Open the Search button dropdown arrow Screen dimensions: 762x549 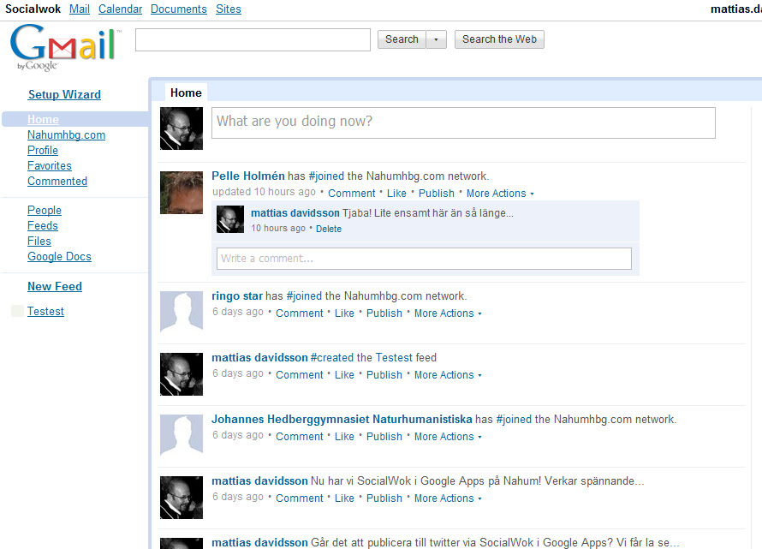[x=436, y=39]
